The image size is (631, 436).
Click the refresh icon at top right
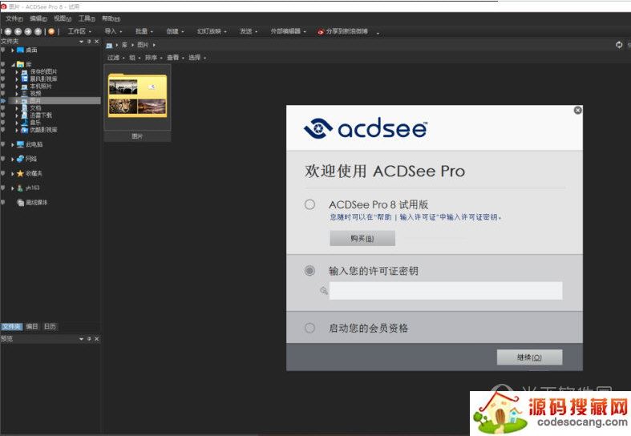pos(619,45)
